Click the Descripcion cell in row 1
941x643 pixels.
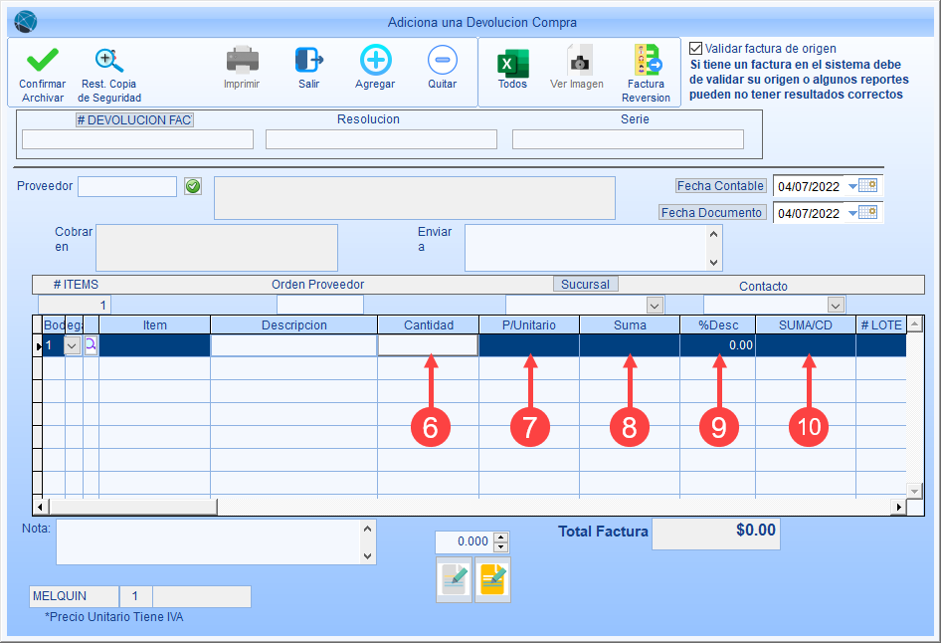[294, 345]
